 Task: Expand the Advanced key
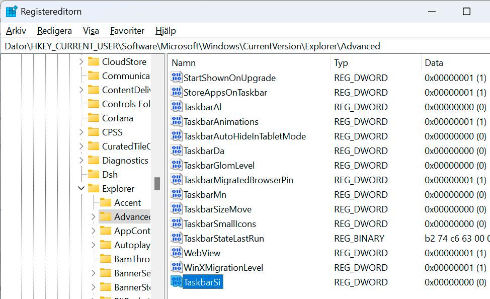[94, 216]
